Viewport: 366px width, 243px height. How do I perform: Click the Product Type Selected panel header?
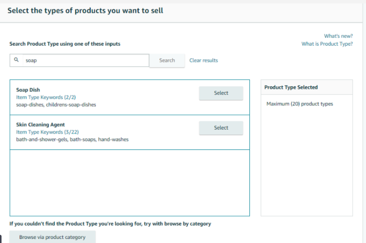[x=291, y=87]
